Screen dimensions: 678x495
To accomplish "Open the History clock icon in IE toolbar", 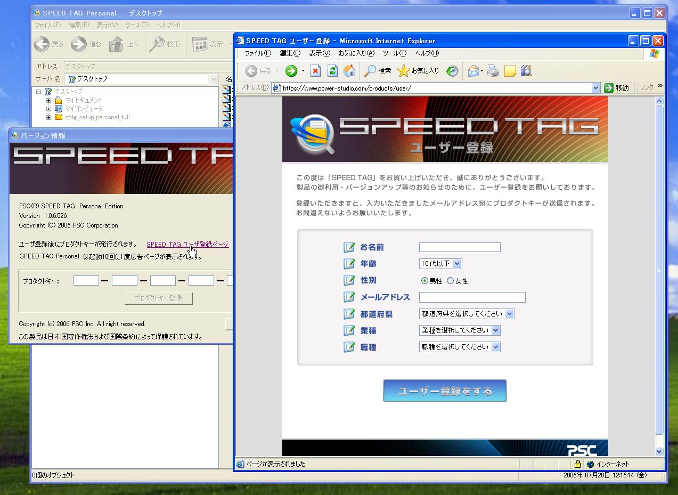I will [x=452, y=71].
